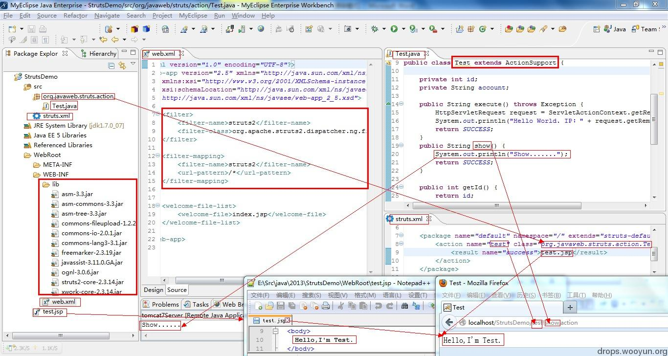Open the Refactor menu
668x356 pixels.
pos(75,15)
